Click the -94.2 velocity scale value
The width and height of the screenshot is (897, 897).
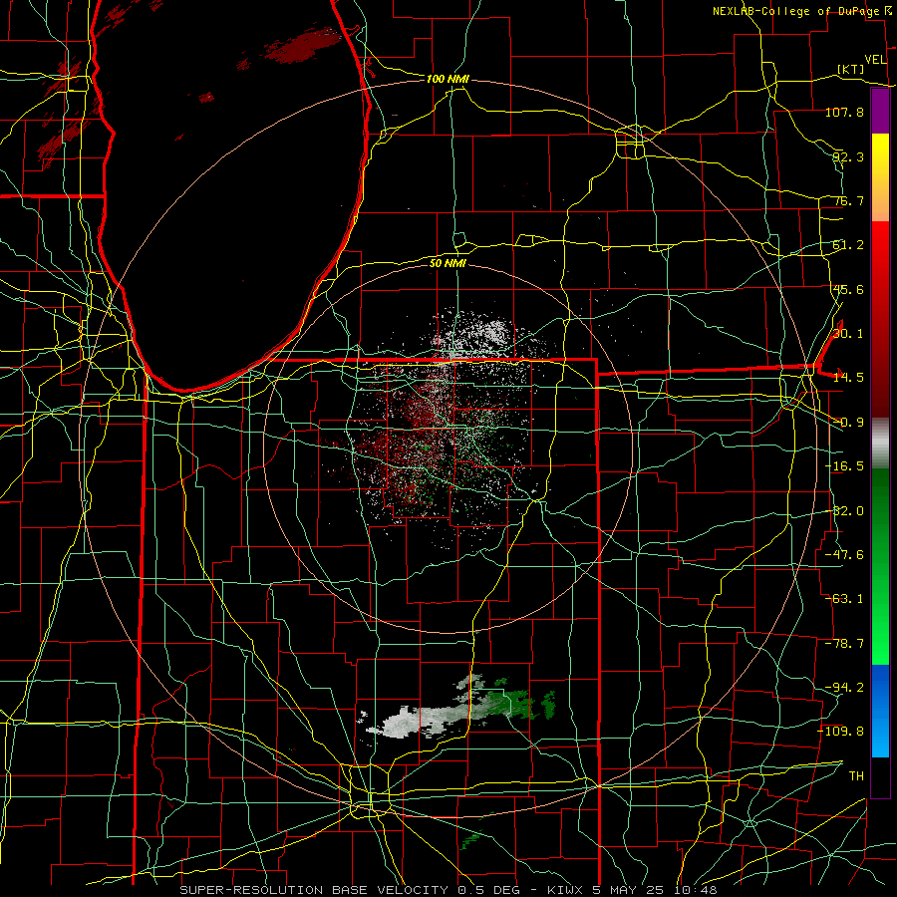point(844,688)
